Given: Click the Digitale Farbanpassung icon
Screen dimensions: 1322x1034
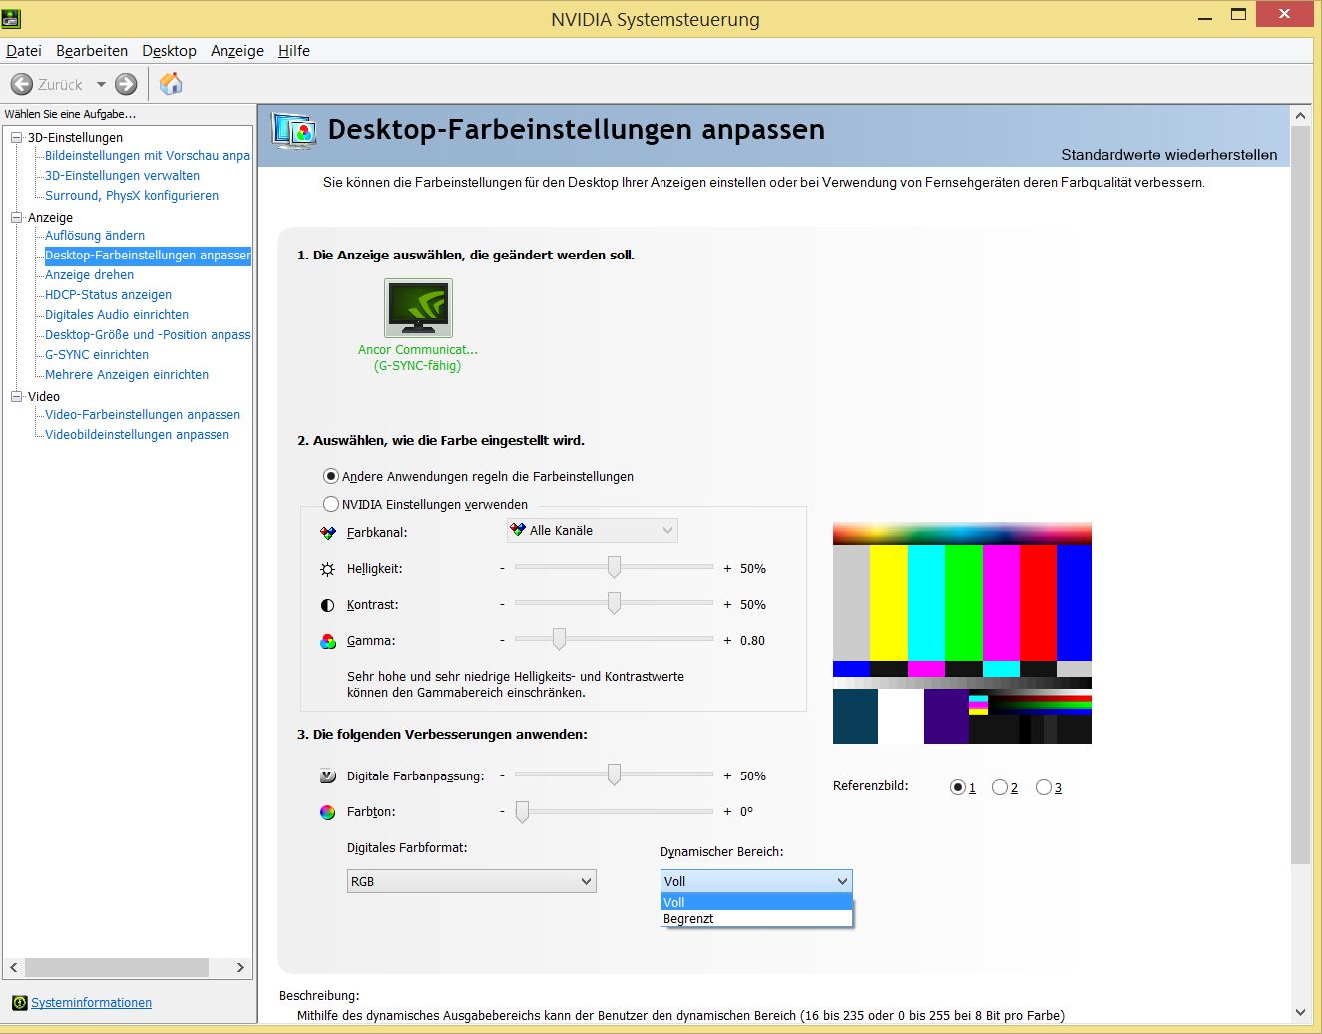Looking at the screenshot, I should (x=328, y=775).
